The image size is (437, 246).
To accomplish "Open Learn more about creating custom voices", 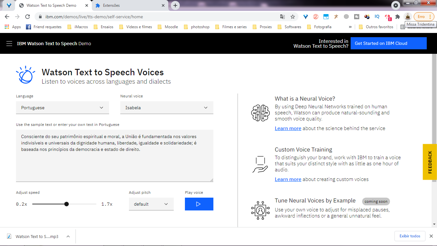I will click(288, 179).
